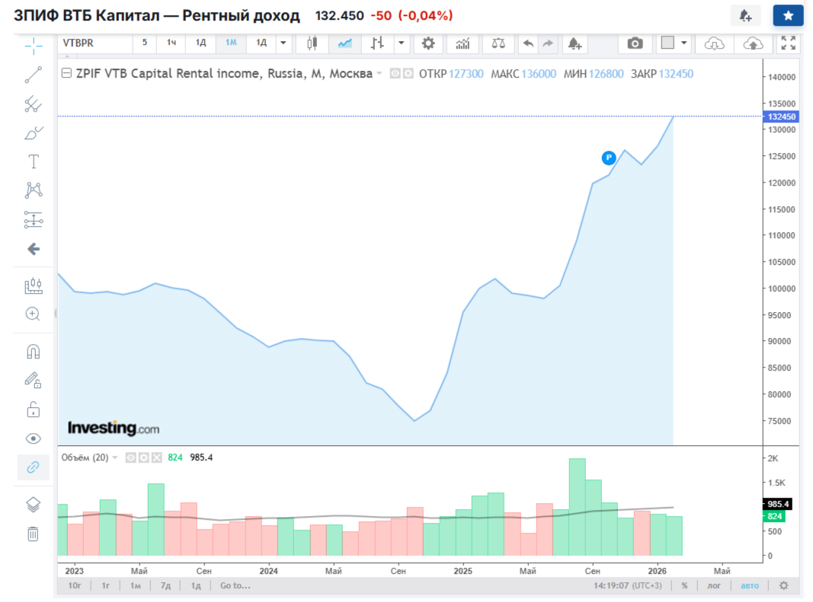Add to watchlist with blue star button
Image resolution: width=813 pixels, height=602 pixels.
pyautogui.click(x=788, y=15)
